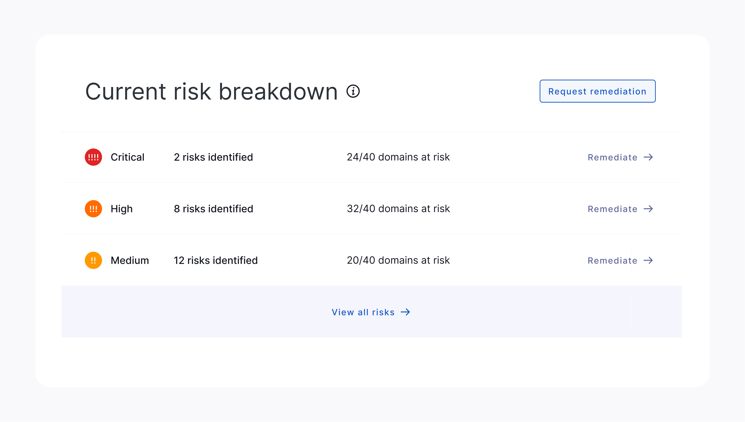This screenshot has width=745, height=422.
Task: Select the High severity label
Action: coord(122,209)
